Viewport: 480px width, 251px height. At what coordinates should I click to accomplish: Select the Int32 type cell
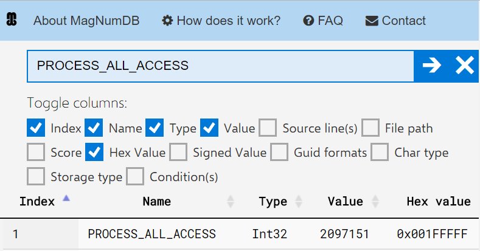click(x=270, y=234)
